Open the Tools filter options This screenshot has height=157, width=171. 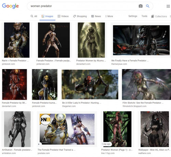(x=144, y=16)
